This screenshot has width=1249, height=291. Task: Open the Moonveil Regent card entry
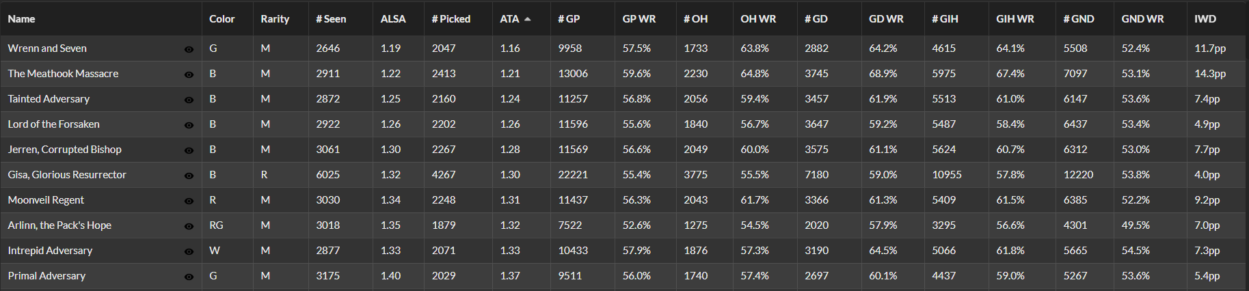point(46,200)
